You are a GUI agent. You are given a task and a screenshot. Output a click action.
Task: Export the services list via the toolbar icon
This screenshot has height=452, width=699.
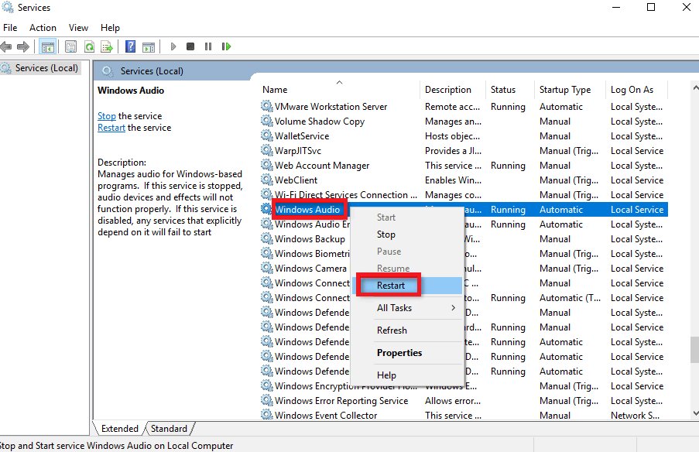tap(109, 46)
